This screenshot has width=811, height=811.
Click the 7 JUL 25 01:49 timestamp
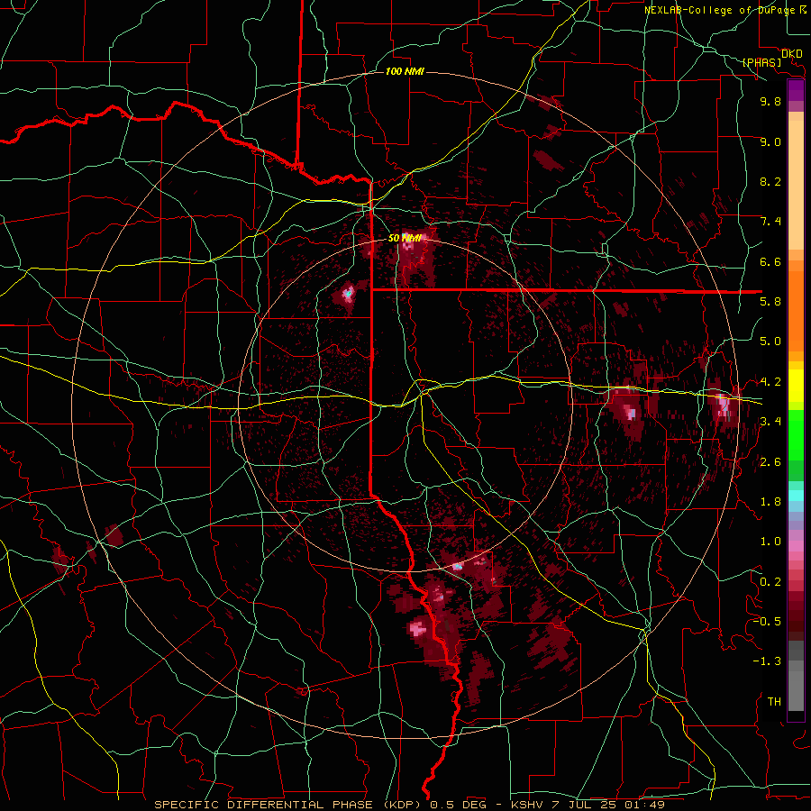tap(606, 805)
